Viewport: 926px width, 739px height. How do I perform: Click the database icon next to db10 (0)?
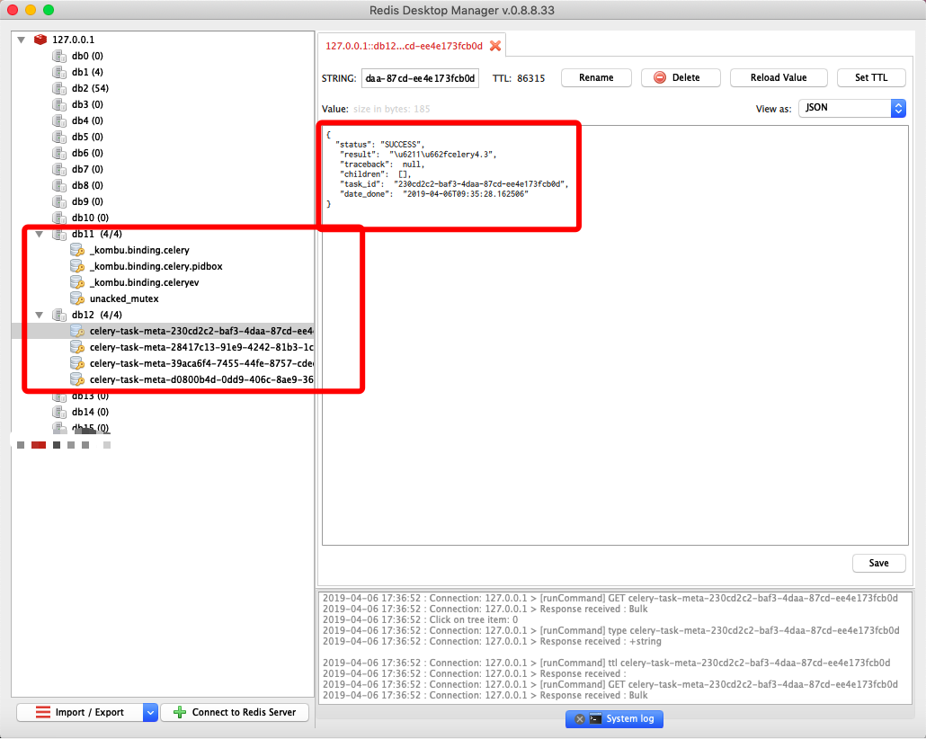59,218
